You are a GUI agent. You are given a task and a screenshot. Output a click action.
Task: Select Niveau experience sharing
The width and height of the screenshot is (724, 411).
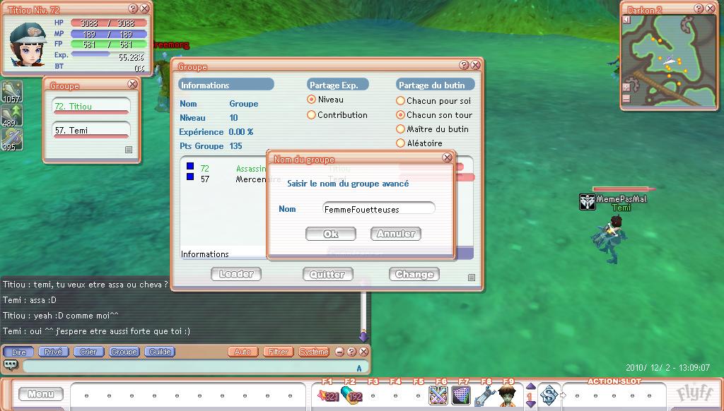[311, 99]
